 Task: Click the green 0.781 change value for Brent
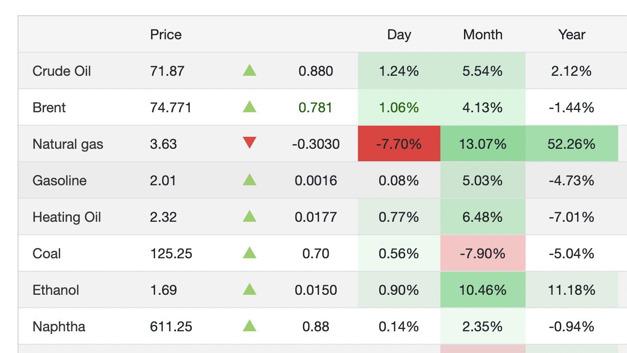pyautogui.click(x=316, y=108)
